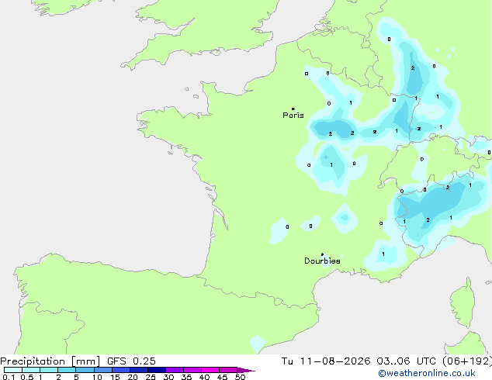Click the GFS 0.25 model label
The image size is (492, 380).
(x=131, y=361)
